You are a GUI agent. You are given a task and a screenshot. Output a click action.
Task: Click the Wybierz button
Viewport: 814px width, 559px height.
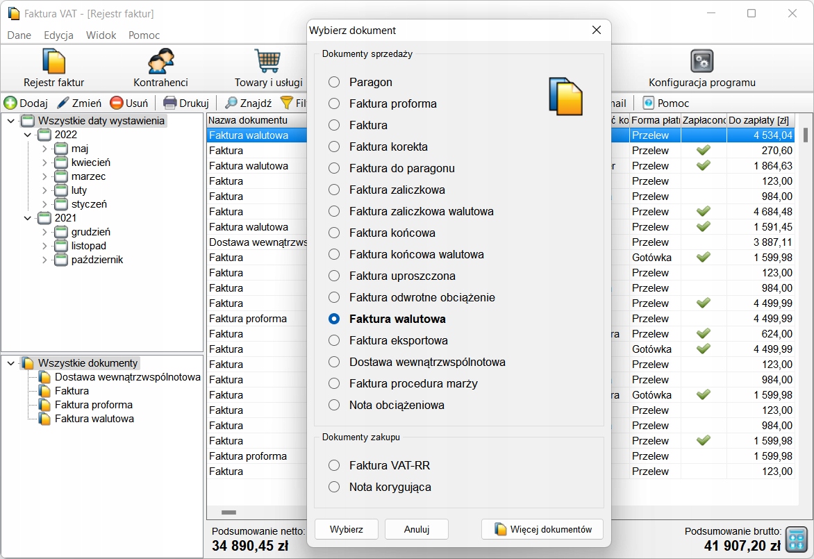click(x=346, y=529)
